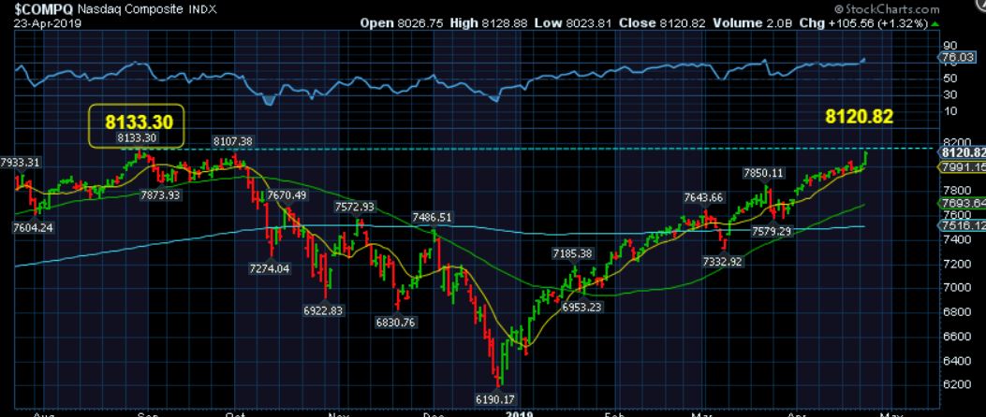Click the 7873.93 trough label
Image resolution: width=986 pixels, height=417 pixels.
click(x=160, y=195)
